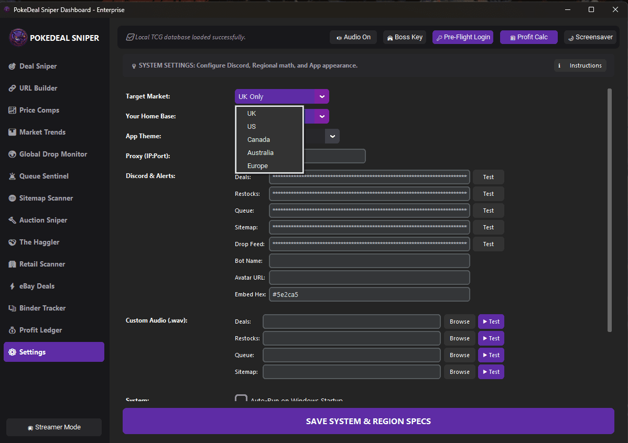This screenshot has height=443, width=628.
Task: Test the Queue Discord webhook
Action: coord(488,211)
